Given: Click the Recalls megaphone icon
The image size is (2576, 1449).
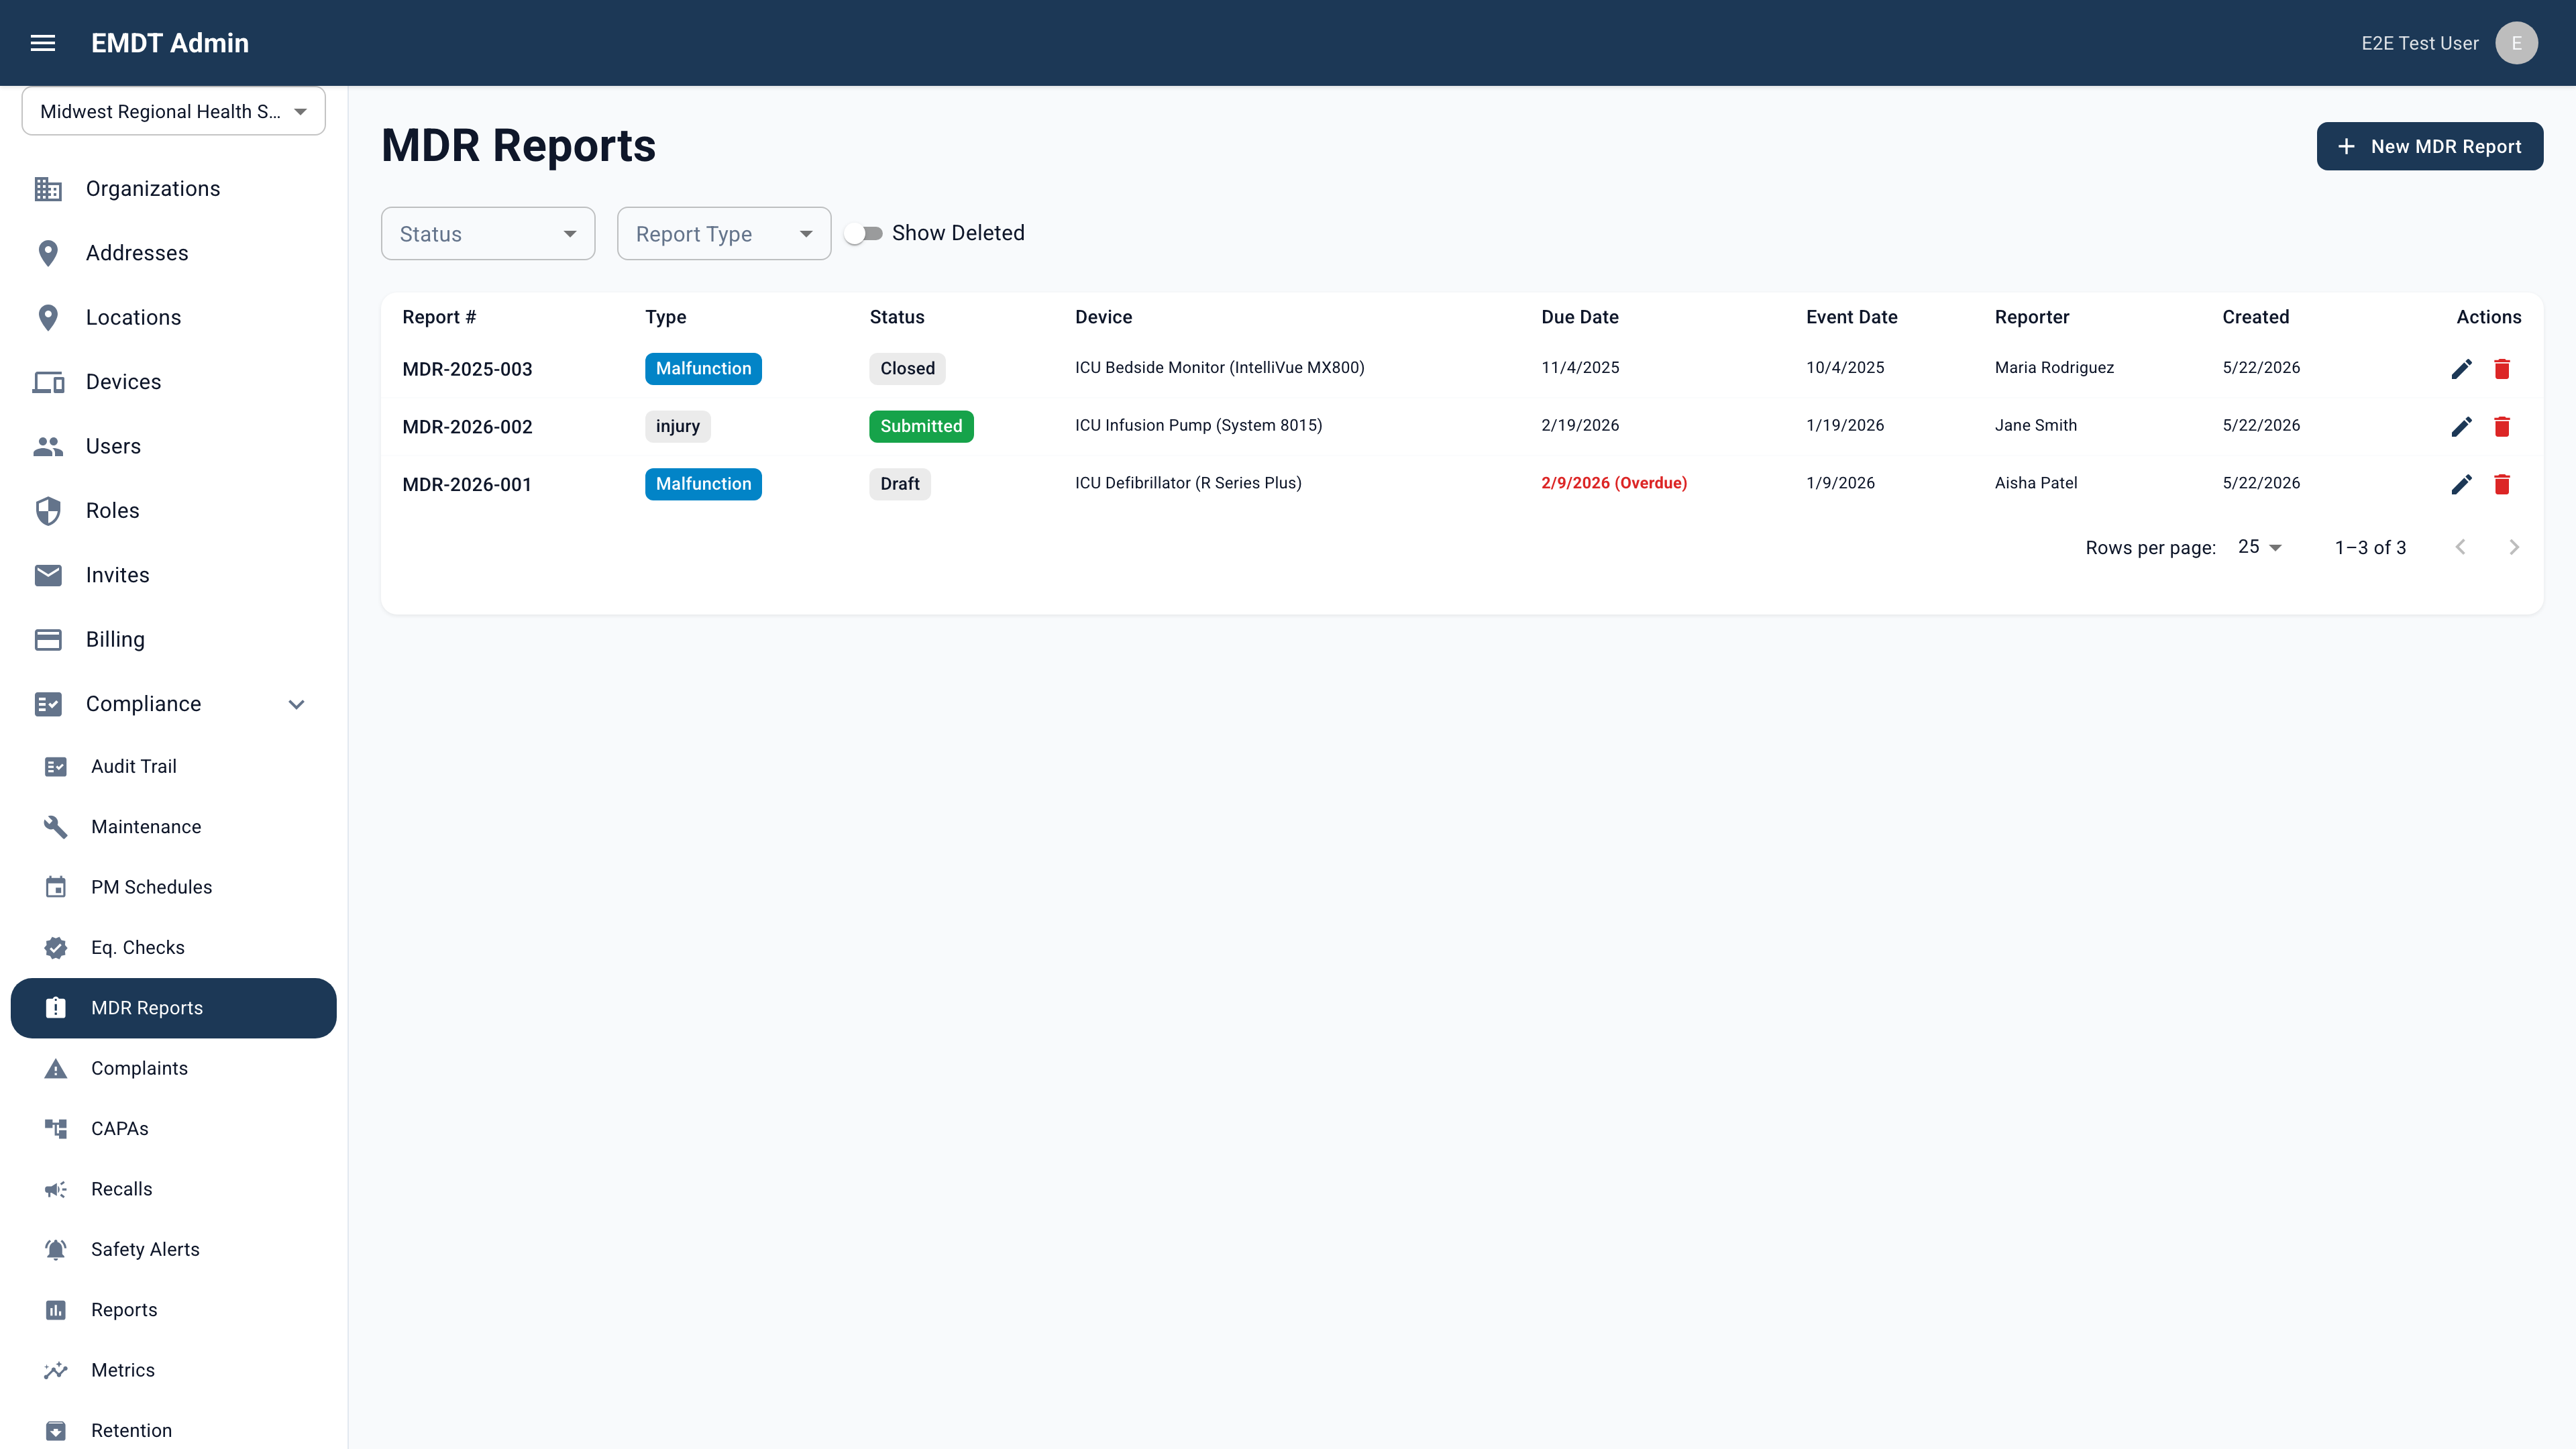Looking at the screenshot, I should click(x=56, y=1189).
